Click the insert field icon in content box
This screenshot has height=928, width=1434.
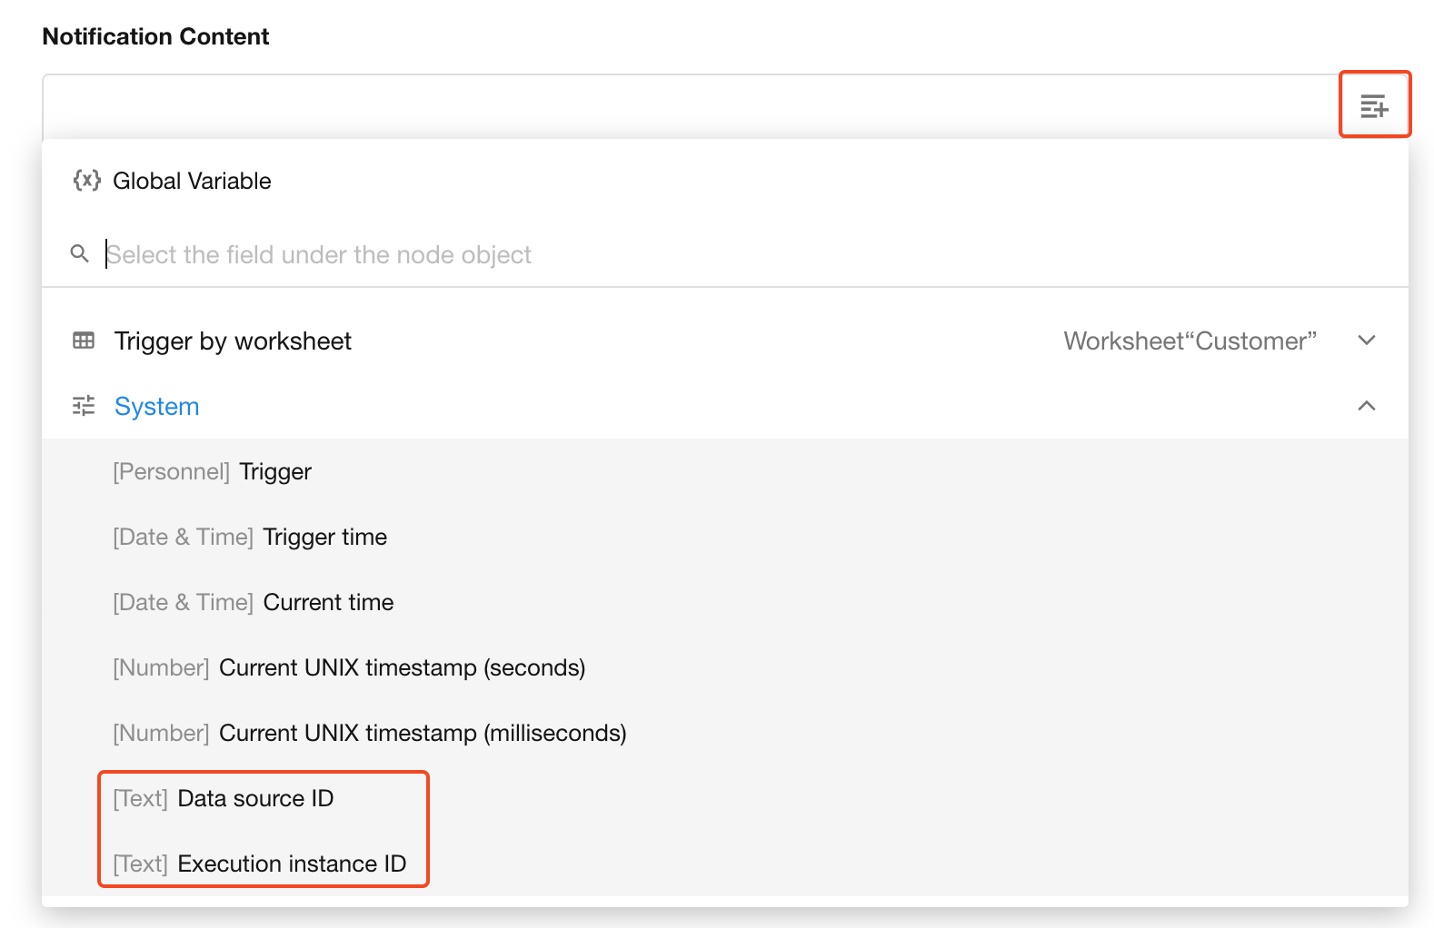coord(1374,105)
